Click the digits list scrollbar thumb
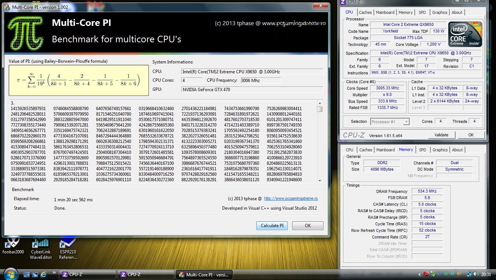 point(320,109)
